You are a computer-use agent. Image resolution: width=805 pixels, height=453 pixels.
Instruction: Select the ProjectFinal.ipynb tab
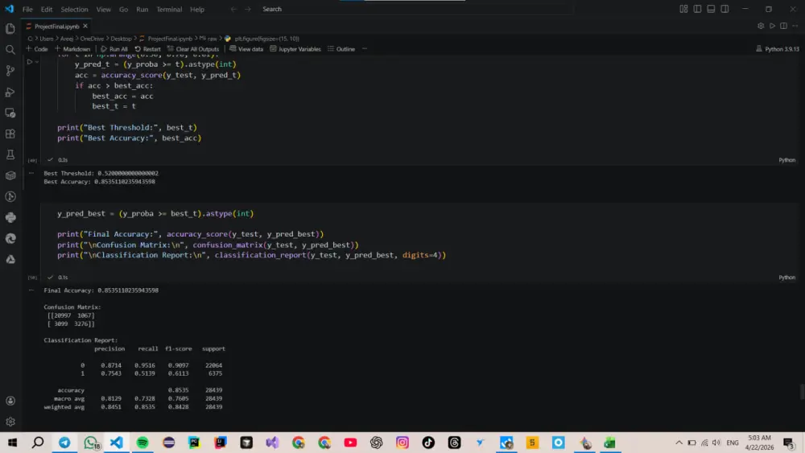pos(57,27)
